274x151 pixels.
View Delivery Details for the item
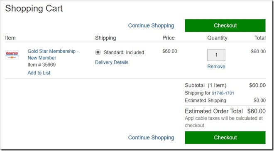click(112, 62)
